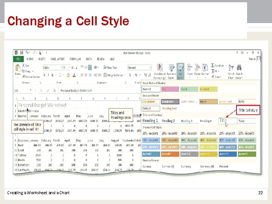This screenshot has width=272, height=204.
Task: Open the Merge & Center dropdown arrow
Action: pos(125,75)
